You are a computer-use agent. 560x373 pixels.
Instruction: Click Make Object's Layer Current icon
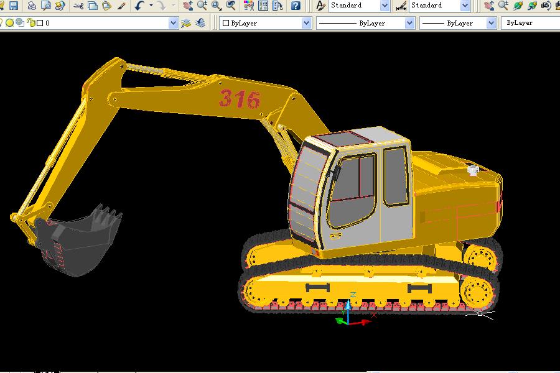[186, 23]
